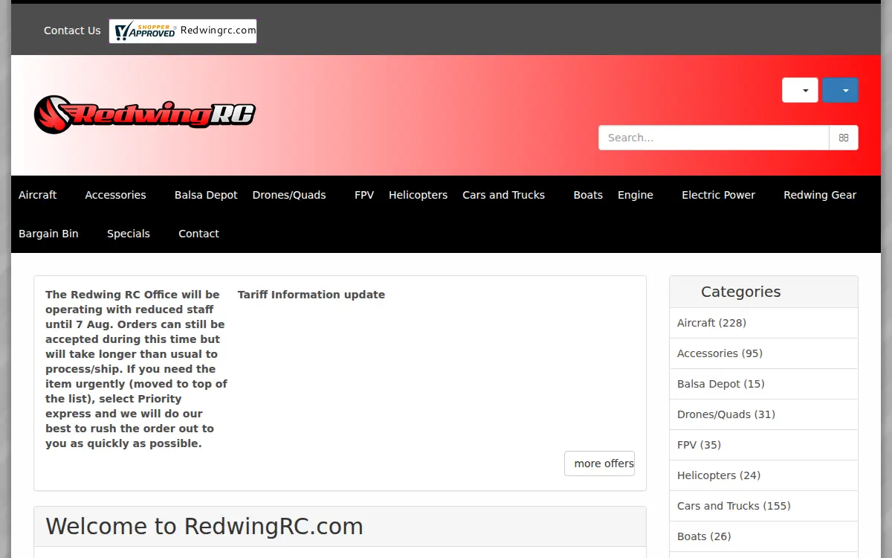Focus the Search input field
This screenshot has width=892, height=558.
(714, 138)
